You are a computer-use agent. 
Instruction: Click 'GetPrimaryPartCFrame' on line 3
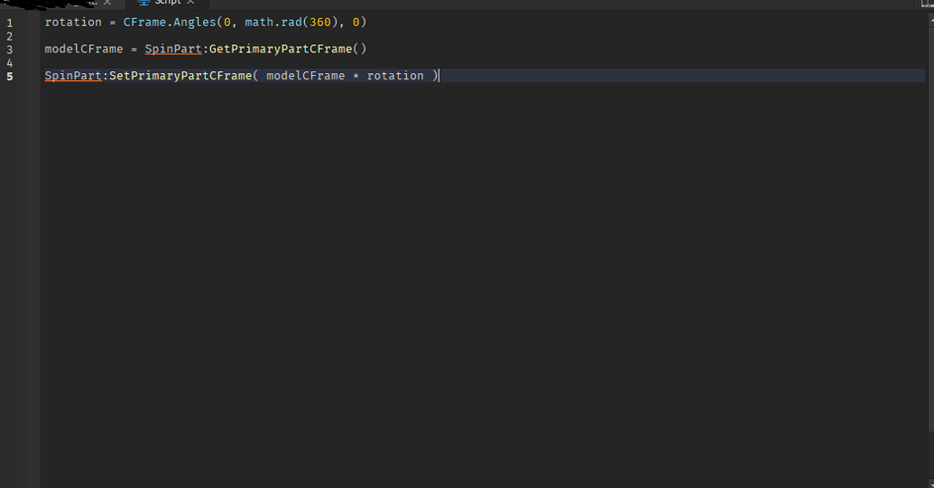pos(281,49)
